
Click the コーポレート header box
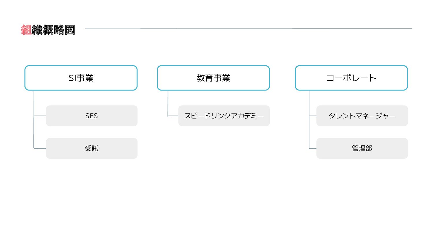351,78
